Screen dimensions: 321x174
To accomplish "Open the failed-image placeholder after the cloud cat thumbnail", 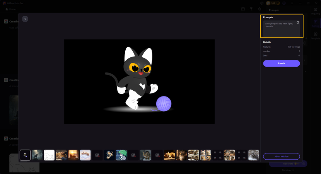I will tap(97, 155).
